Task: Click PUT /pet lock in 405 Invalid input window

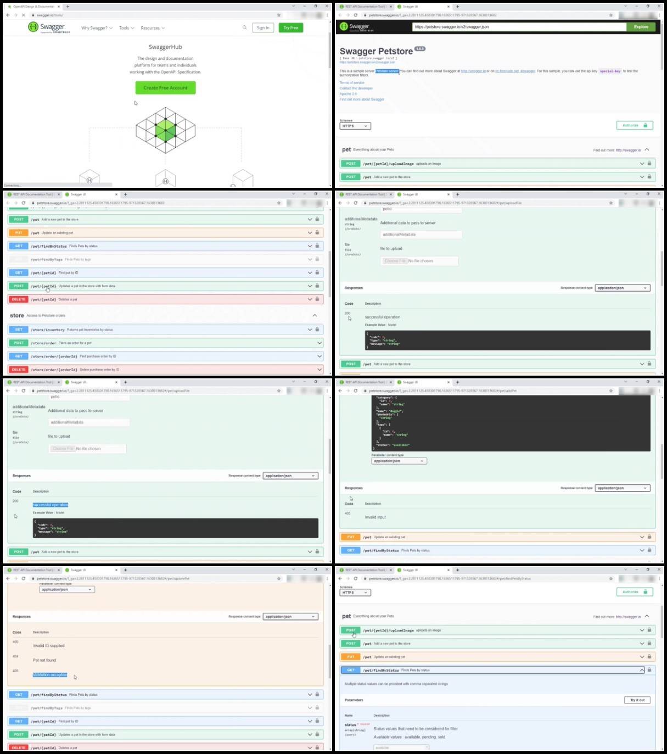Action: (x=649, y=537)
